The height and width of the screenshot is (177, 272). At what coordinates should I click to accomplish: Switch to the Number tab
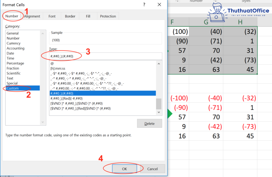tap(12, 16)
